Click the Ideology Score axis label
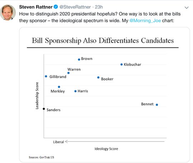Screen dimensions: 193x163 [107, 149]
